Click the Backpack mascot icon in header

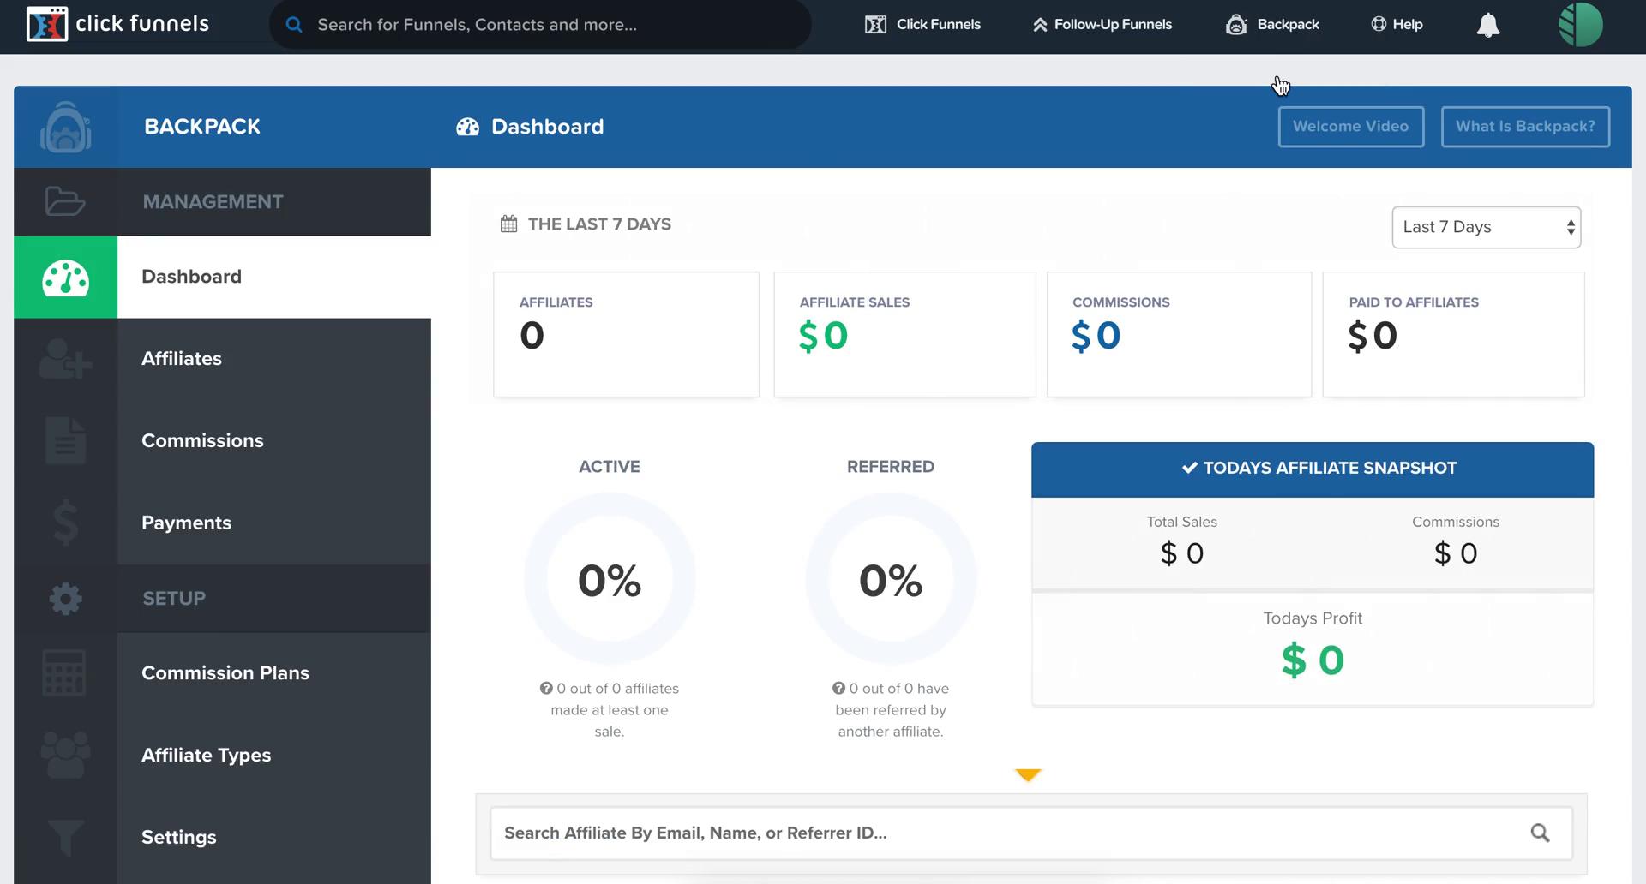tap(65, 127)
